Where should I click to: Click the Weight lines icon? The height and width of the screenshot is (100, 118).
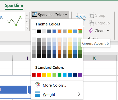click(37, 94)
